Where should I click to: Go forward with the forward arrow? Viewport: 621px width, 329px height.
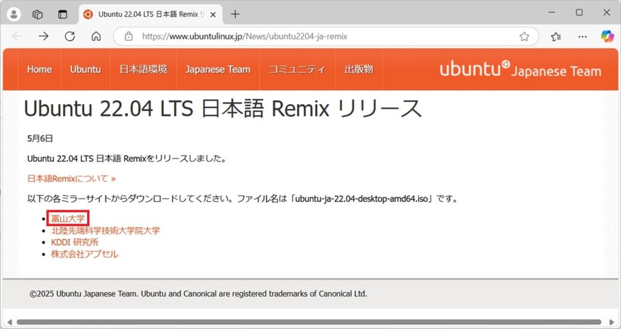tap(44, 36)
